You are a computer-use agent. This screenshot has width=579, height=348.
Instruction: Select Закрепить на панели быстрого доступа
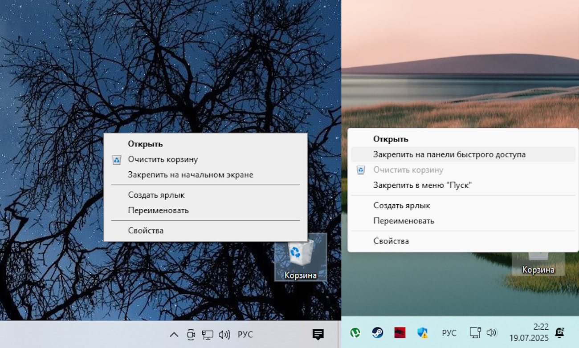pos(463,154)
